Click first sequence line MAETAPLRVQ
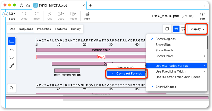 (x=91, y=40)
